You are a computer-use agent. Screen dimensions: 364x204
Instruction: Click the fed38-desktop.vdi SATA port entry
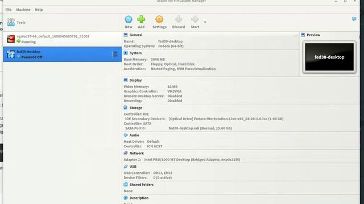(x=200, y=128)
